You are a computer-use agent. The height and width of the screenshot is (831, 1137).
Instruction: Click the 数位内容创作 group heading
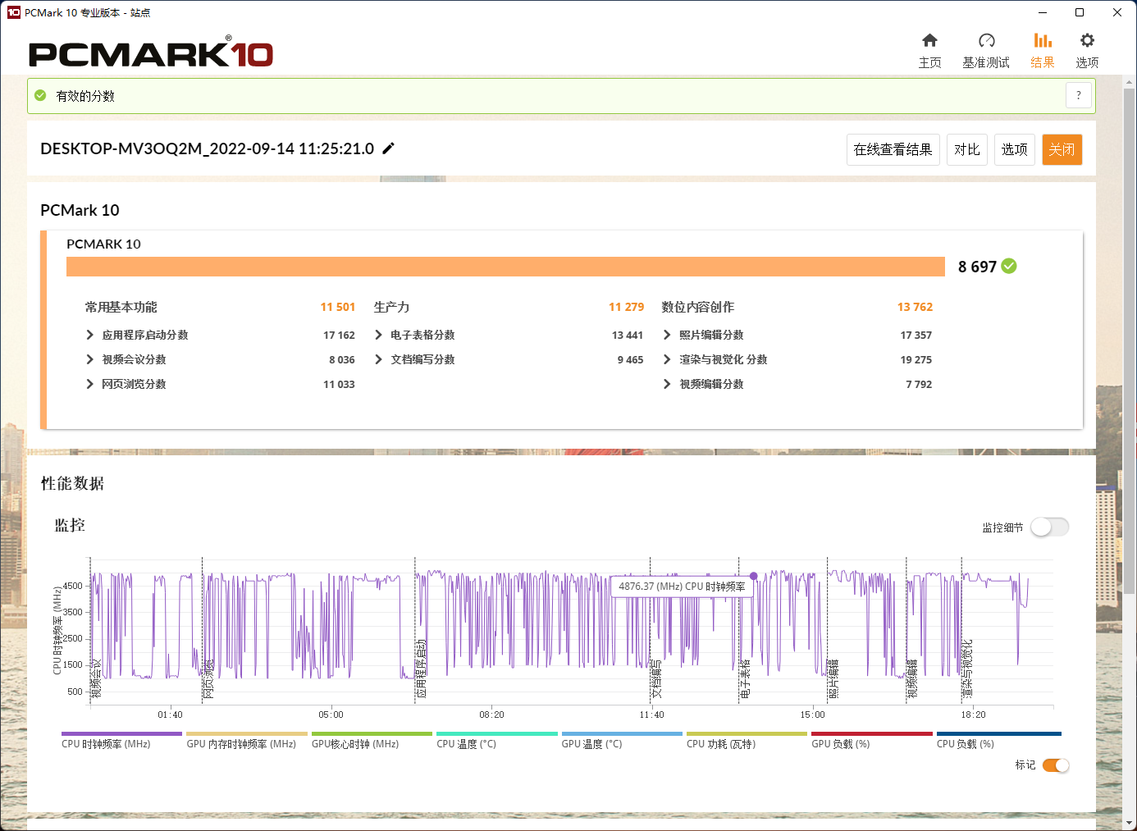(698, 307)
